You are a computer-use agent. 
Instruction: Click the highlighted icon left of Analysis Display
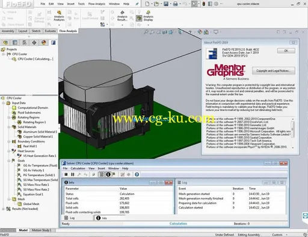tap(139, 19)
